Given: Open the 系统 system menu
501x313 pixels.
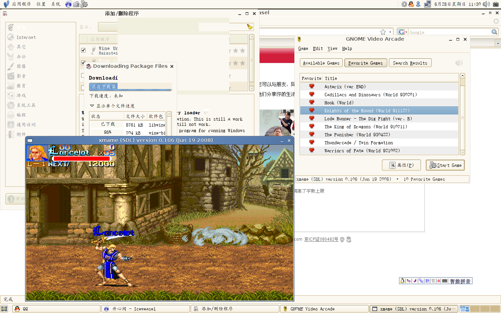Looking at the screenshot, I should 56,4.
